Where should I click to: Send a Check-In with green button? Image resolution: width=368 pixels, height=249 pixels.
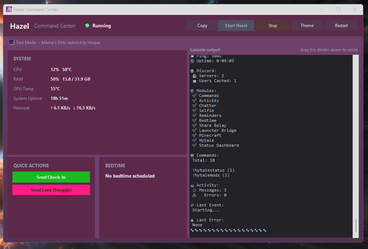tap(51, 177)
